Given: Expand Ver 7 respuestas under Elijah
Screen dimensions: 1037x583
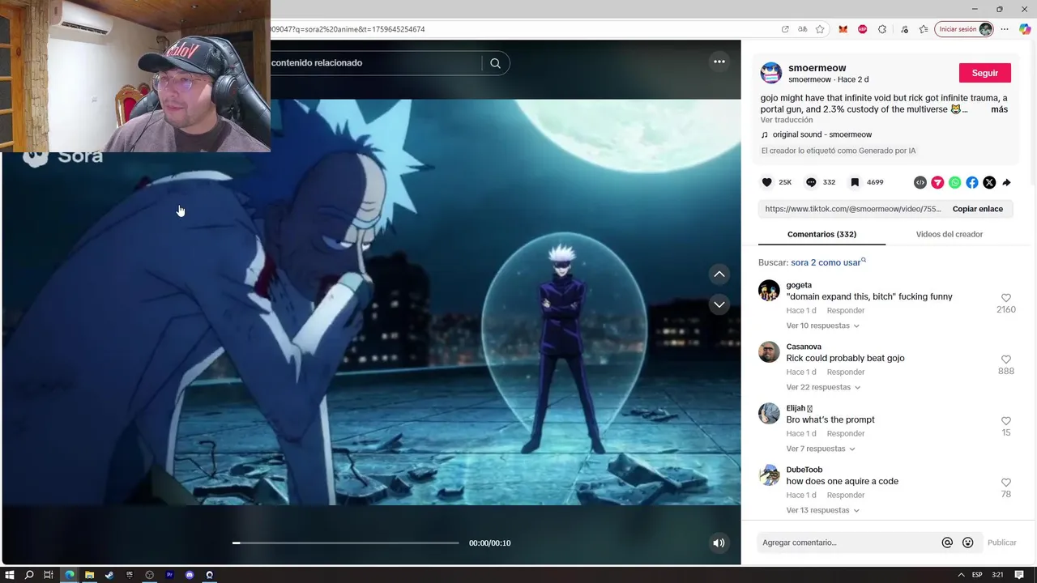Looking at the screenshot, I should coord(821,449).
